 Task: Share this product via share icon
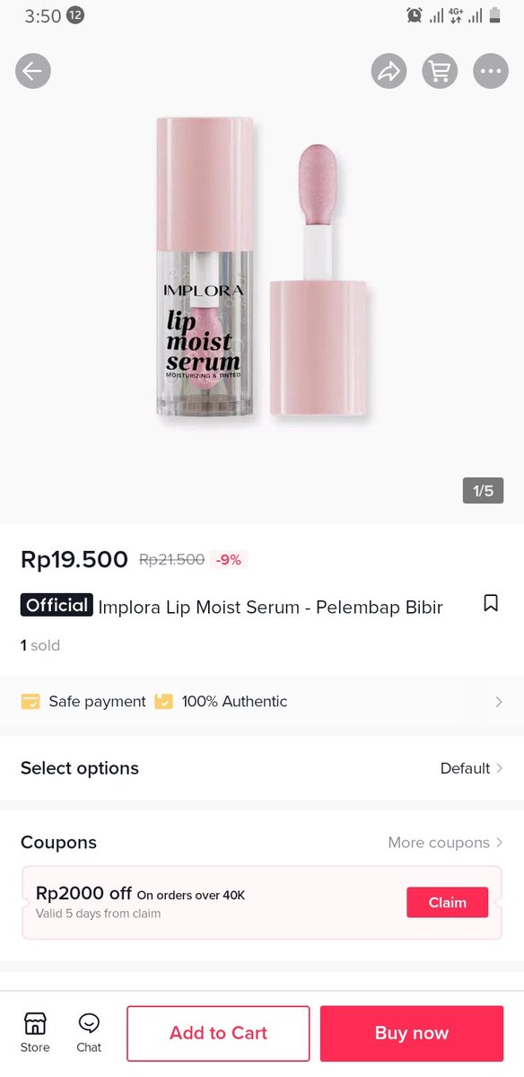pyautogui.click(x=389, y=71)
